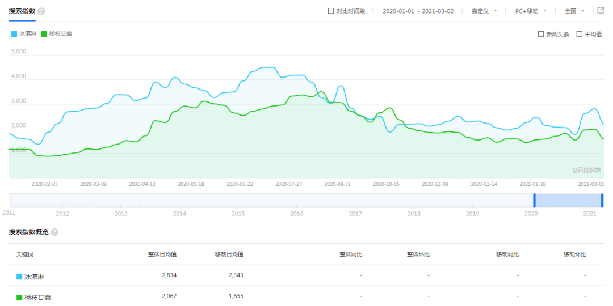Open the 自定义 time range dropdown
Image resolution: width=613 pixels, height=306 pixels.
click(484, 11)
